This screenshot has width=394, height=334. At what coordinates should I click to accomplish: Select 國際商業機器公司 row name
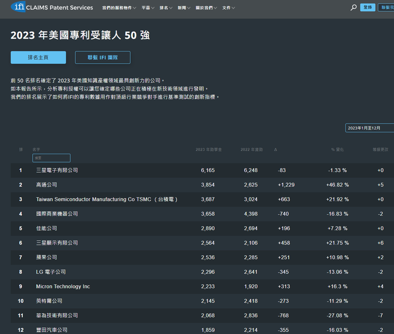pyautogui.click(x=57, y=214)
